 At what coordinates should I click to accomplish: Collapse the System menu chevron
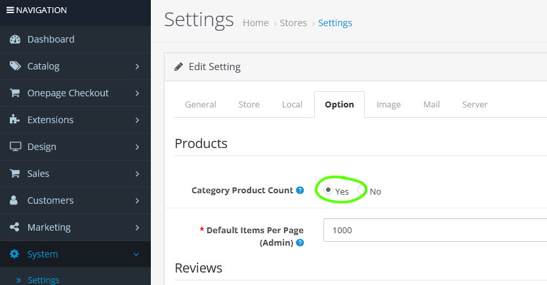click(136, 254)
